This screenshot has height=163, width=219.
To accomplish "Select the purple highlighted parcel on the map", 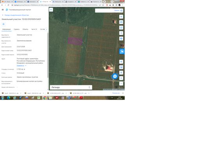I will coord(75,41).
